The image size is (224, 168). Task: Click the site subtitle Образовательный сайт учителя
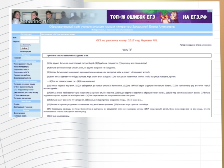coord(112,27)
